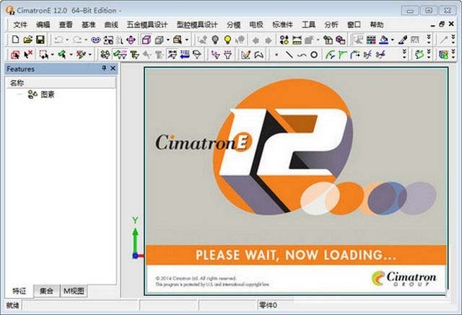This screenshot has height=315, width=462.
Task: Click the New file icon
Action: tap(14, 39)
